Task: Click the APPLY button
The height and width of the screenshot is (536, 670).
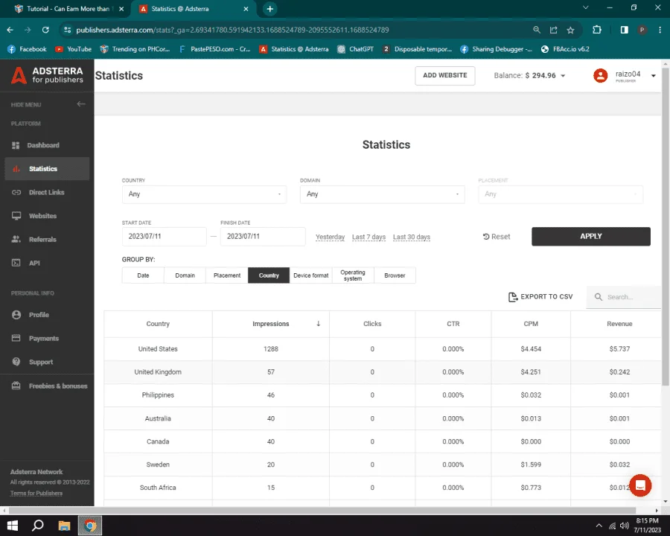Action: point(591,237)
